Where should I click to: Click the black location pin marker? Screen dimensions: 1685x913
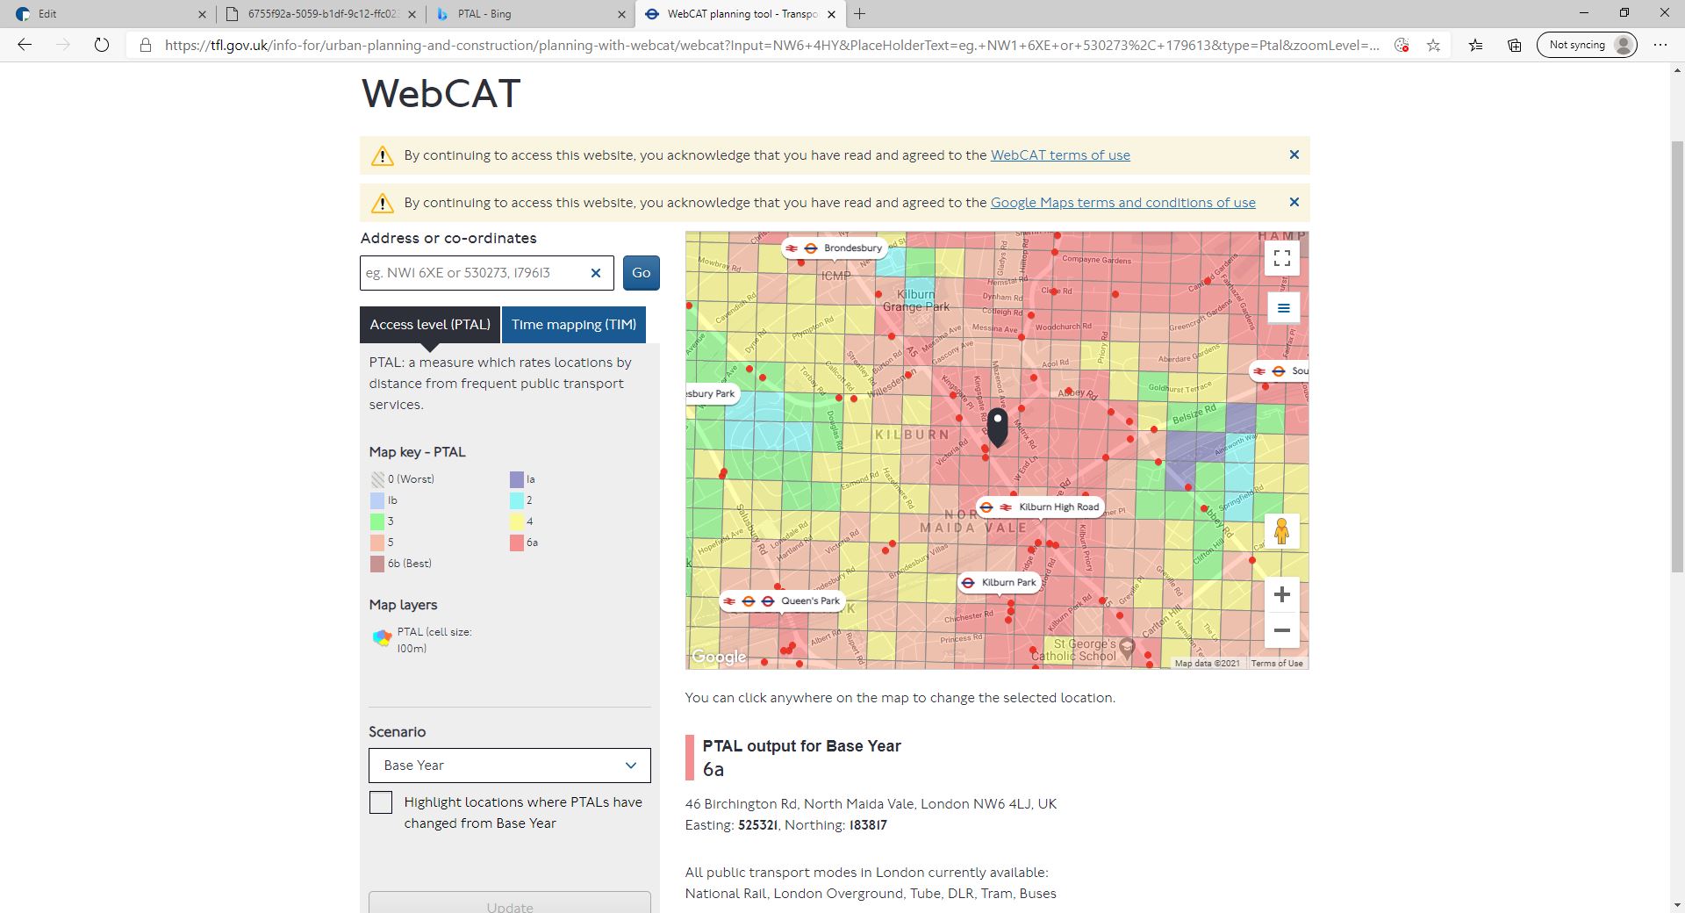[998, 426]
